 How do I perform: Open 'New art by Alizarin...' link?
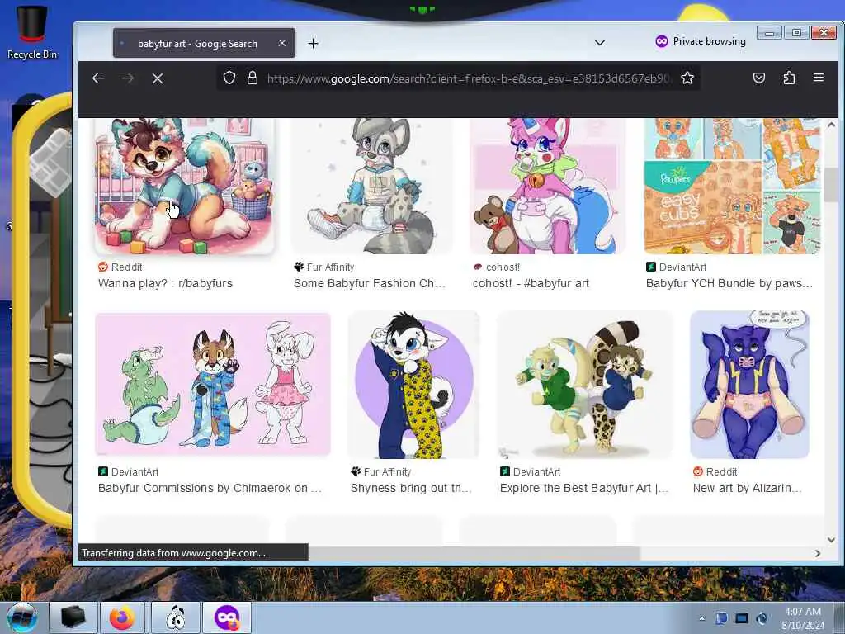pyautogui.click(x=748, y=488)
